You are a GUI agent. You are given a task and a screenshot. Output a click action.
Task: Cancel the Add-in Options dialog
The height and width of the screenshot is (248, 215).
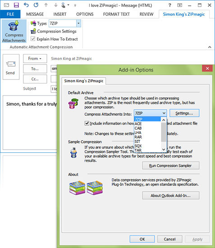click(169, 239)
